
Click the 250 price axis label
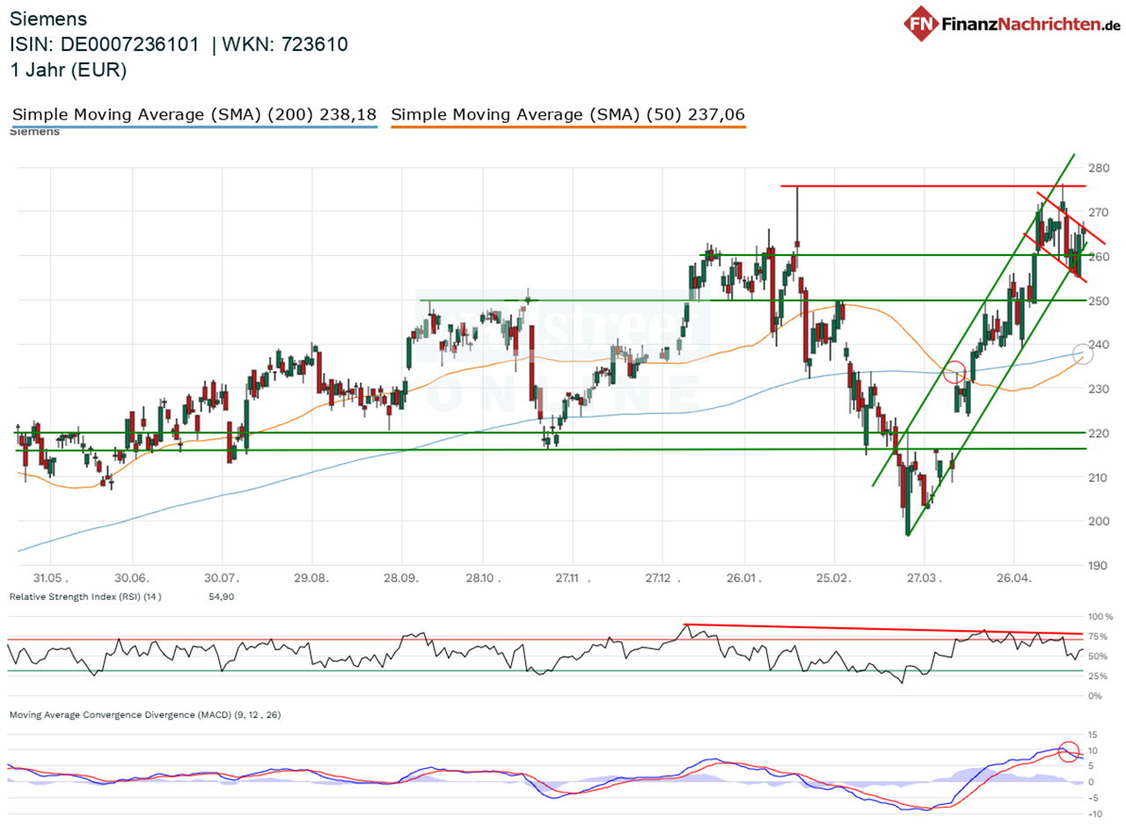coord(1100,301)
